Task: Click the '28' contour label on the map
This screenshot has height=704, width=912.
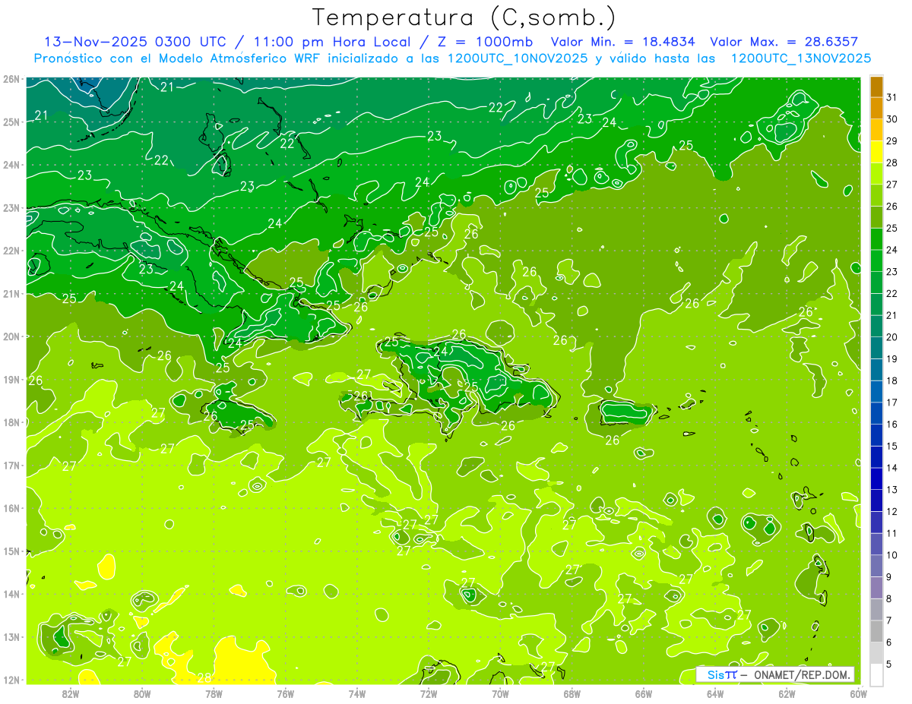Action: pos(204,677)
